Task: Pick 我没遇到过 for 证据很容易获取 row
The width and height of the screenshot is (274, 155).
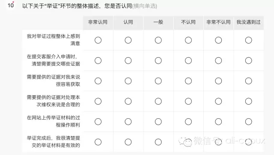Action: [x=248, y=81]
